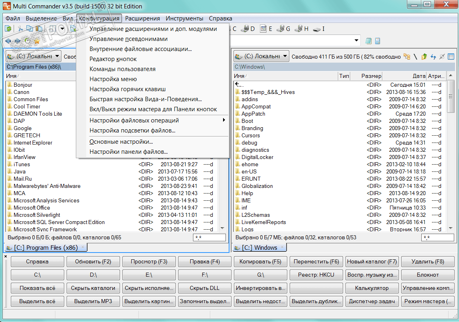Image resolution: width=459 pixels, height=322 pixels.
Task: Close the button panel with the small x
Action: tap(6, 256)
